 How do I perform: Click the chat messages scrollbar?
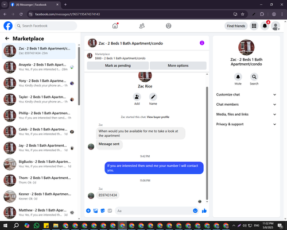pyautogui.click(x=207, y=143)
